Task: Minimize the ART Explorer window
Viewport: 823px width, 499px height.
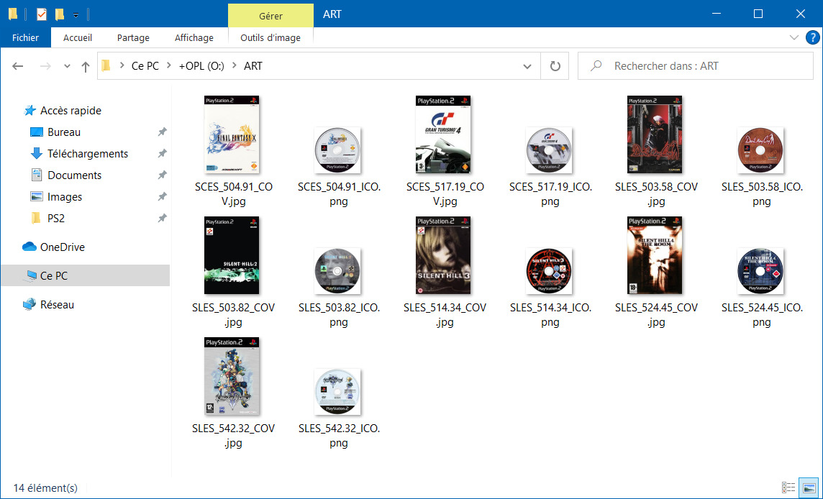Action: (716, 14)
